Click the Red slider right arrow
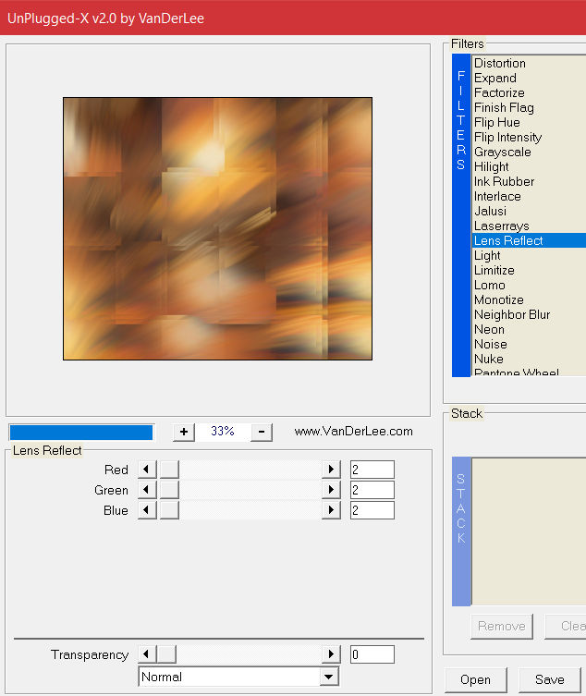Image resolution: width=586 pixels, height=696 pixels. tap(331, 470)
